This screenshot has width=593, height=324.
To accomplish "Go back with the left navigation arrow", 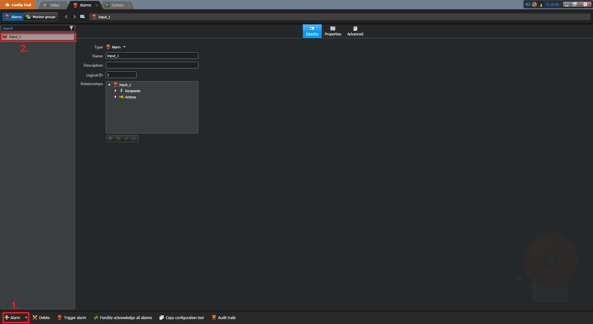I will click(66, 17).
